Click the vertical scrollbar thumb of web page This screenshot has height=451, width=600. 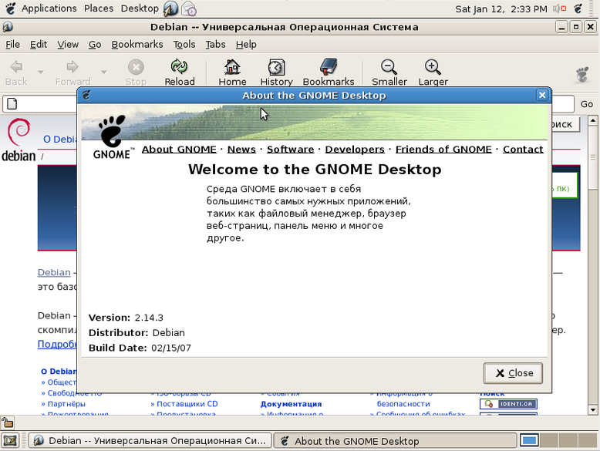[x=593, y=157]
